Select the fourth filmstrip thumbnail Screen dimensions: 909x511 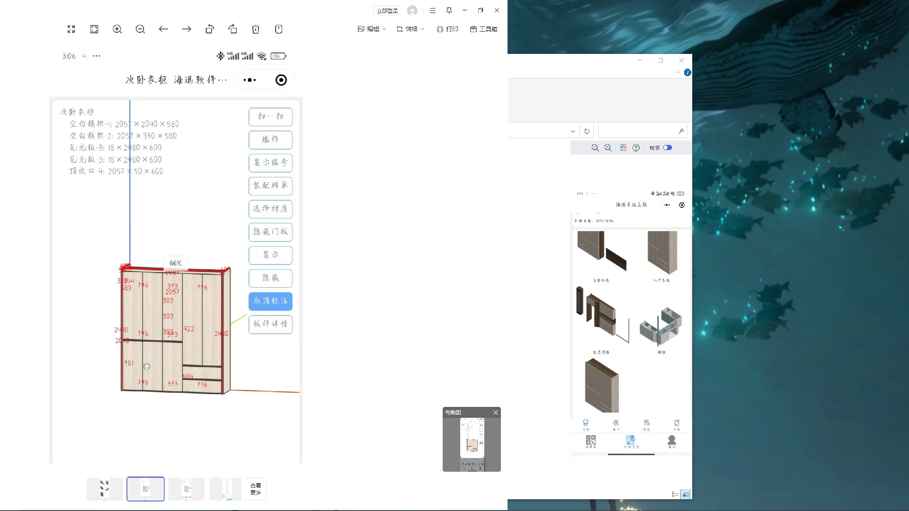(x=225, y=489)
